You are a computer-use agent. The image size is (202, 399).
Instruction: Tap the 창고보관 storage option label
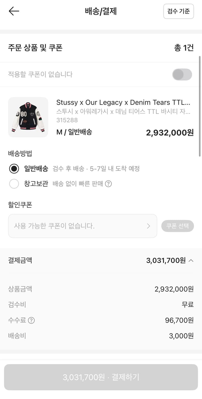(x=36, y=184)
